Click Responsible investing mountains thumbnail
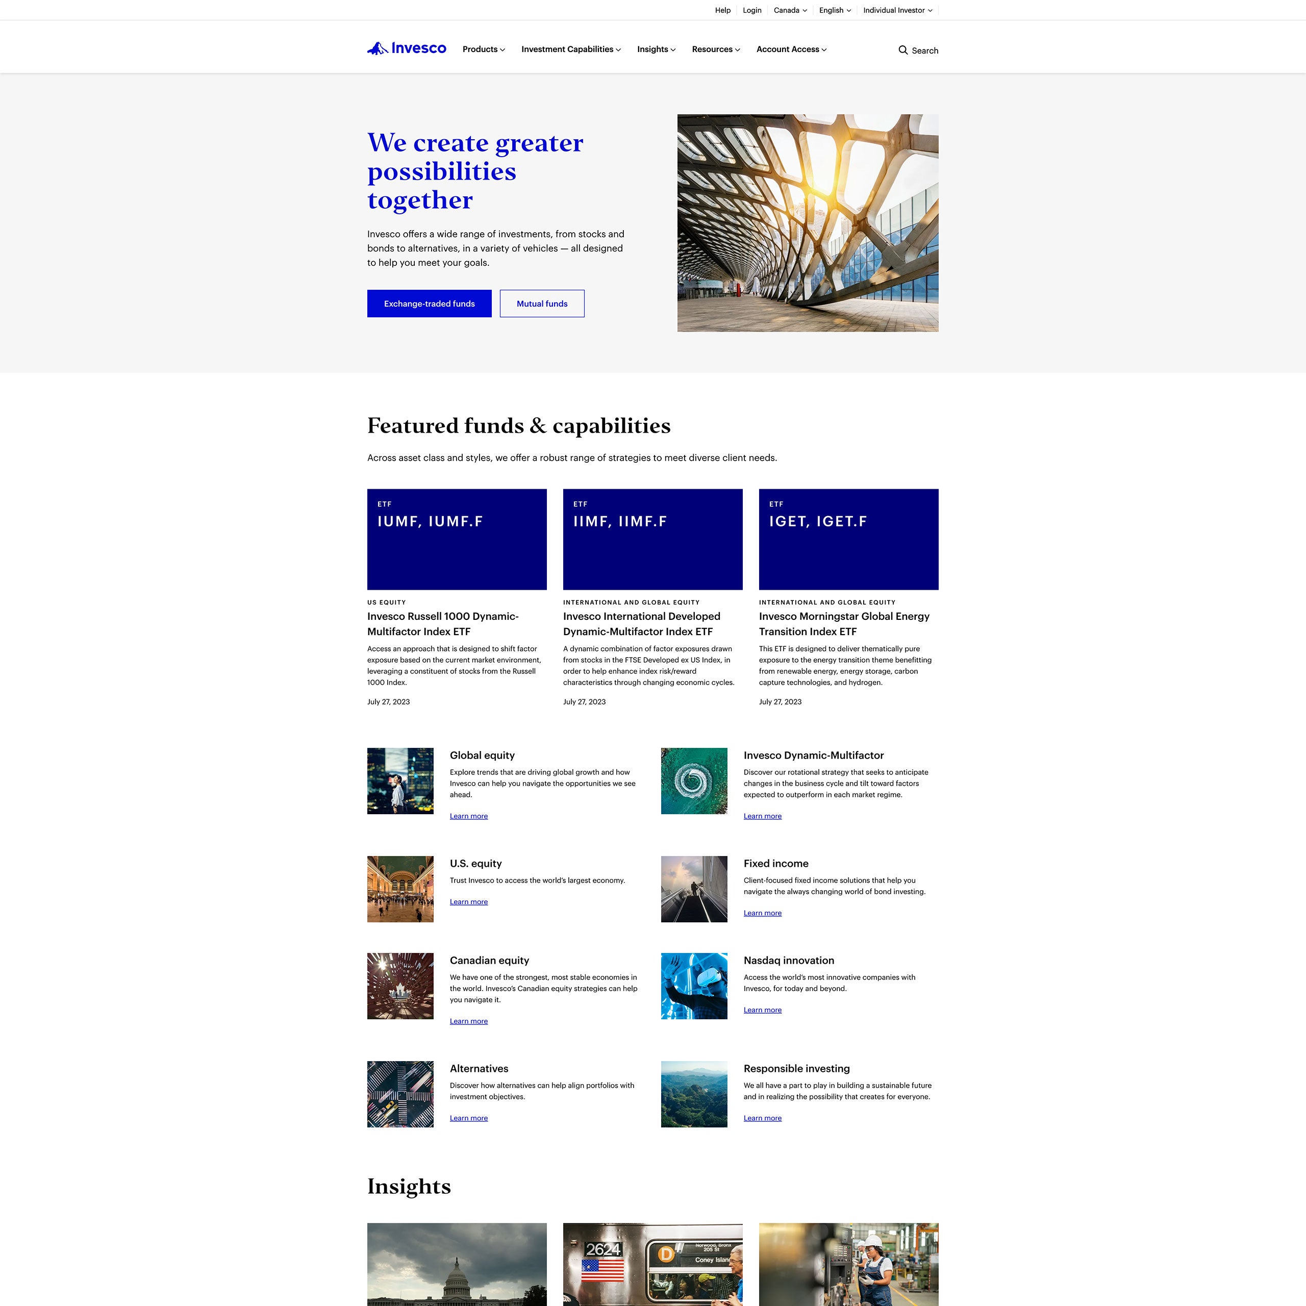This screenshot has height=1306, width=1306. pos(694,1094)
